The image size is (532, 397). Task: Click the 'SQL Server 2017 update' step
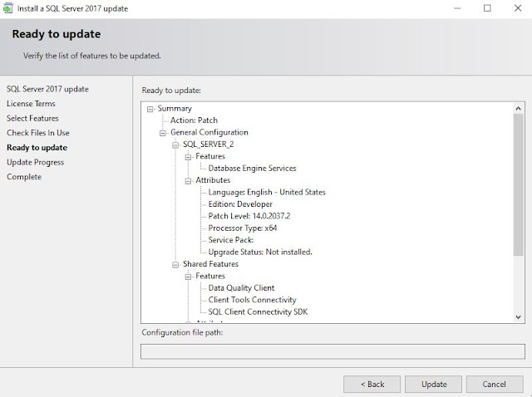tap(47, 89)
